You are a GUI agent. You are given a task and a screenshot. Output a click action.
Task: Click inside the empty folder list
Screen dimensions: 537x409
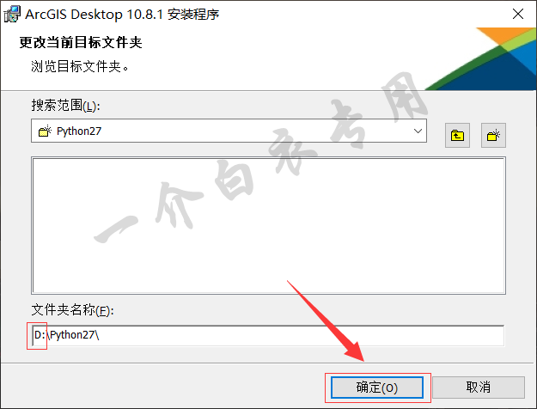(268, 226)
